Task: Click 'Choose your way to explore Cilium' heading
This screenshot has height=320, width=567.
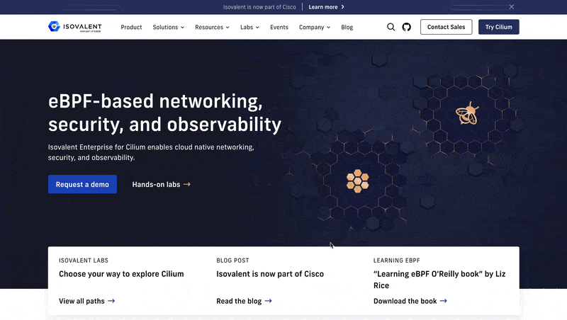Action: [121, 274]
